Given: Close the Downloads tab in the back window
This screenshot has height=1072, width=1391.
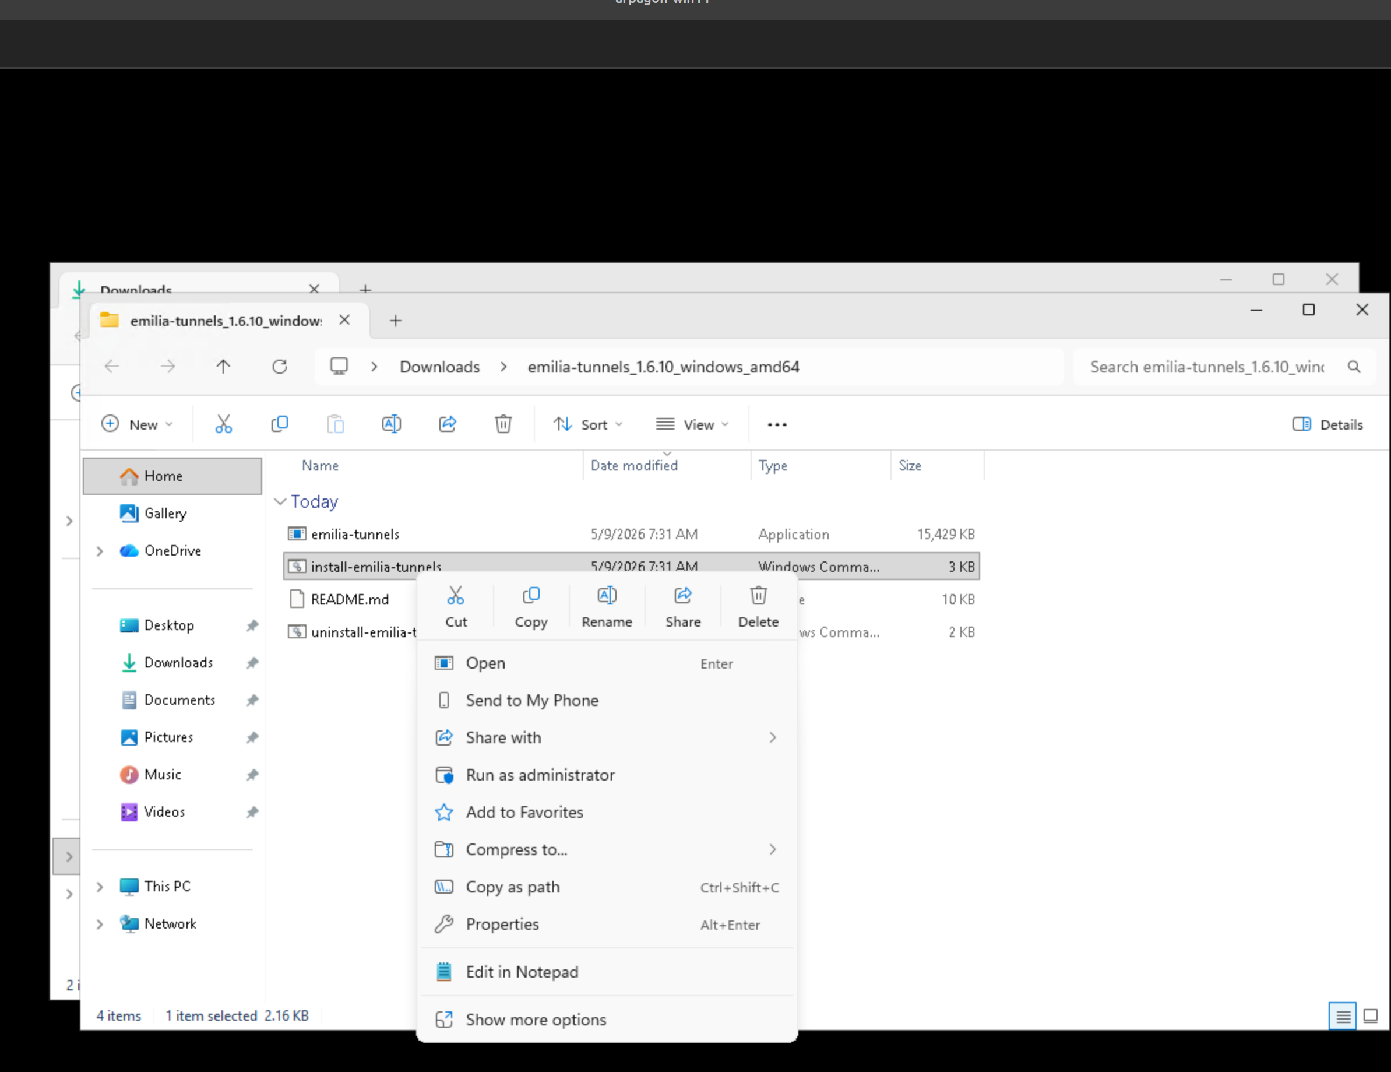Looking at the screenshot, I should [x=314, y=288].
